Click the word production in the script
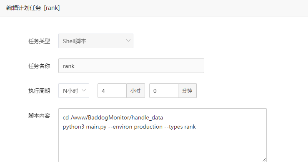The height and width of the screenshot is (168, 308). pyautogui.click(x=148, y=127)
